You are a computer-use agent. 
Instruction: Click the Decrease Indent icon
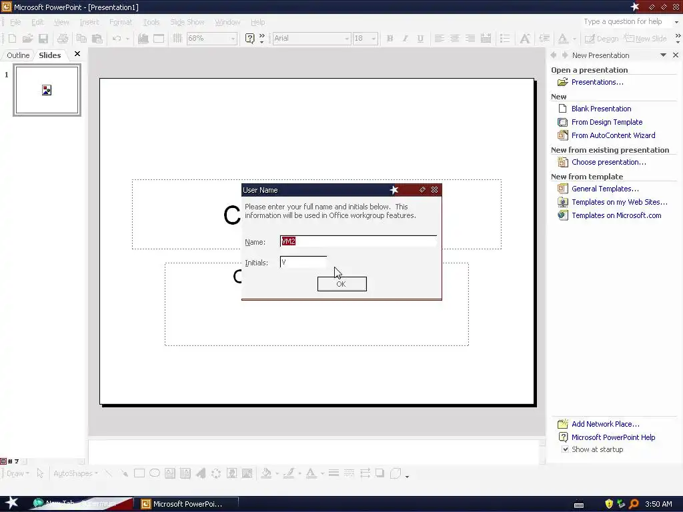[x=544, y=38]
